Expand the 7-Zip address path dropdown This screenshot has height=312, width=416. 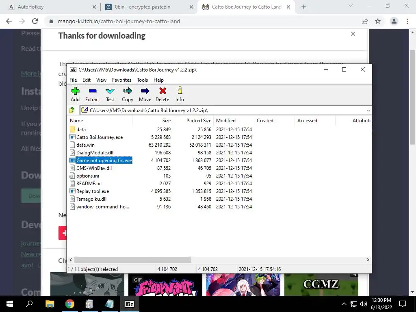368,110
